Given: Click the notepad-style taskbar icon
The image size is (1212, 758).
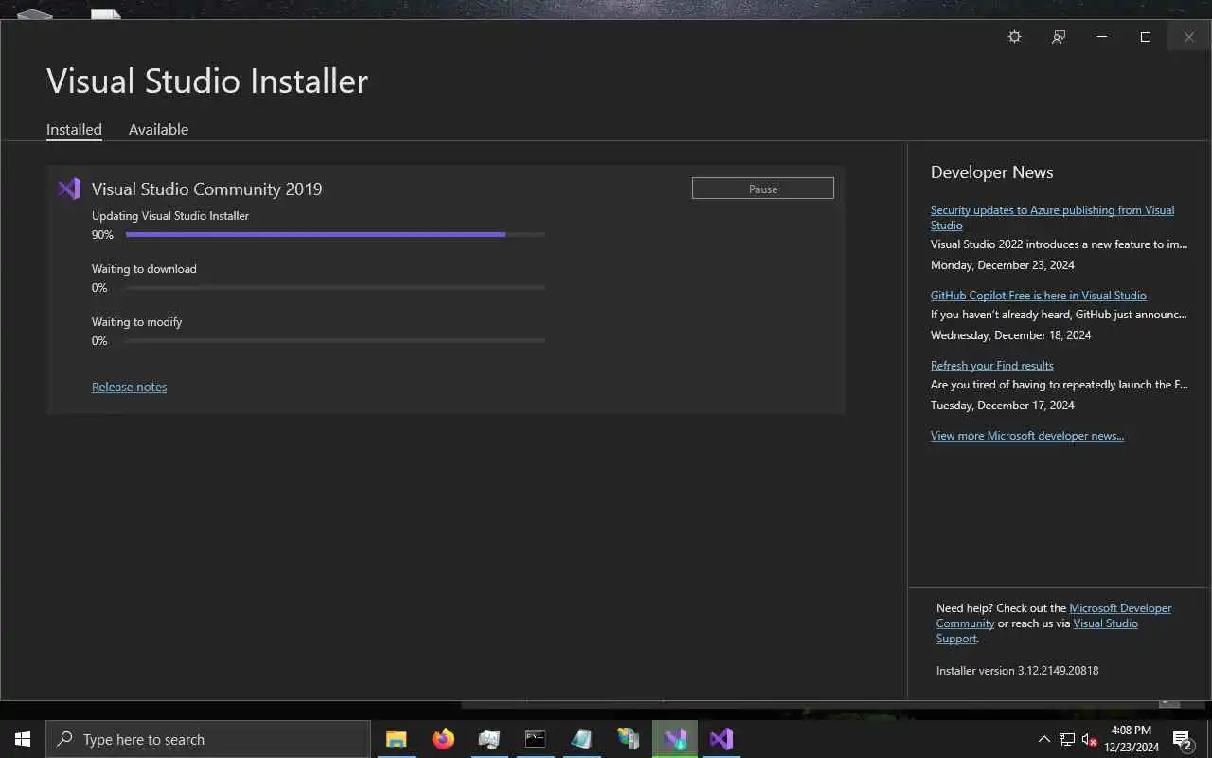Looking at the screenshot, I should tap(581, 739).
